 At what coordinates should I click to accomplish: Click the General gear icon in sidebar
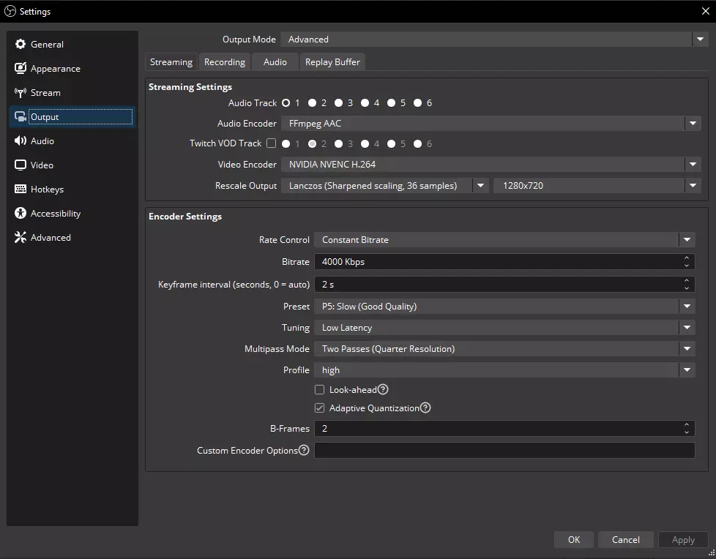[x=20, y=45]
